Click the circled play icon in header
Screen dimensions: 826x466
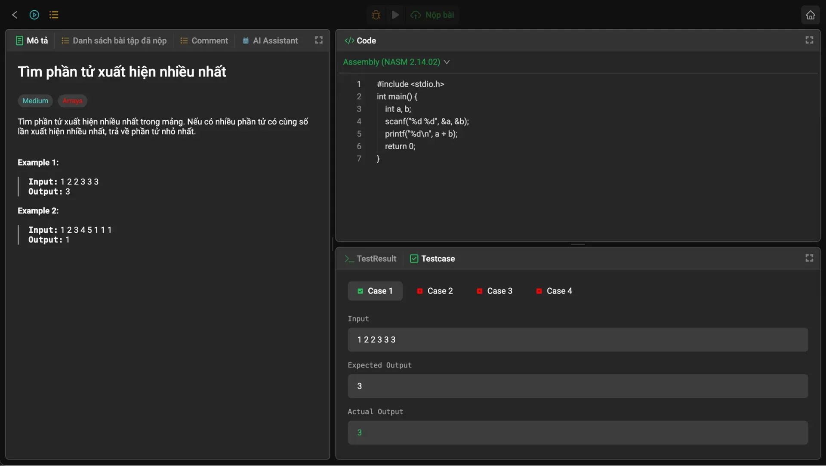click(34, 15)
